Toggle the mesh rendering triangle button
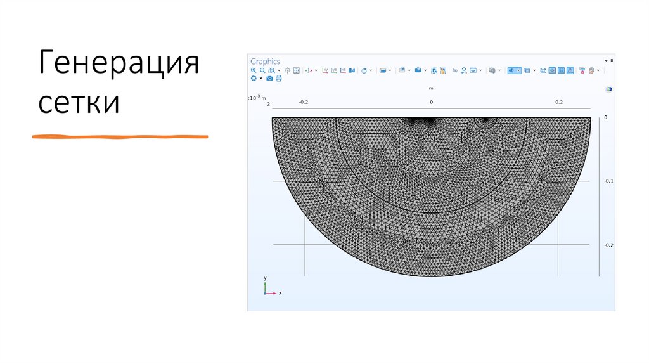This screenshot has width=649, height=364. click(x=570, y=70)
